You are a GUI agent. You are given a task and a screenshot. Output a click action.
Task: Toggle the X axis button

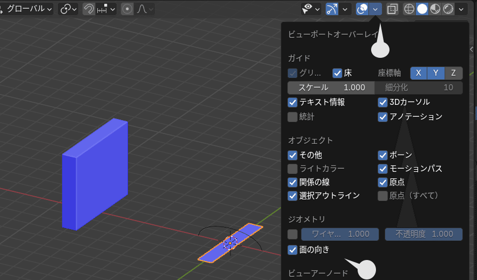419,73
